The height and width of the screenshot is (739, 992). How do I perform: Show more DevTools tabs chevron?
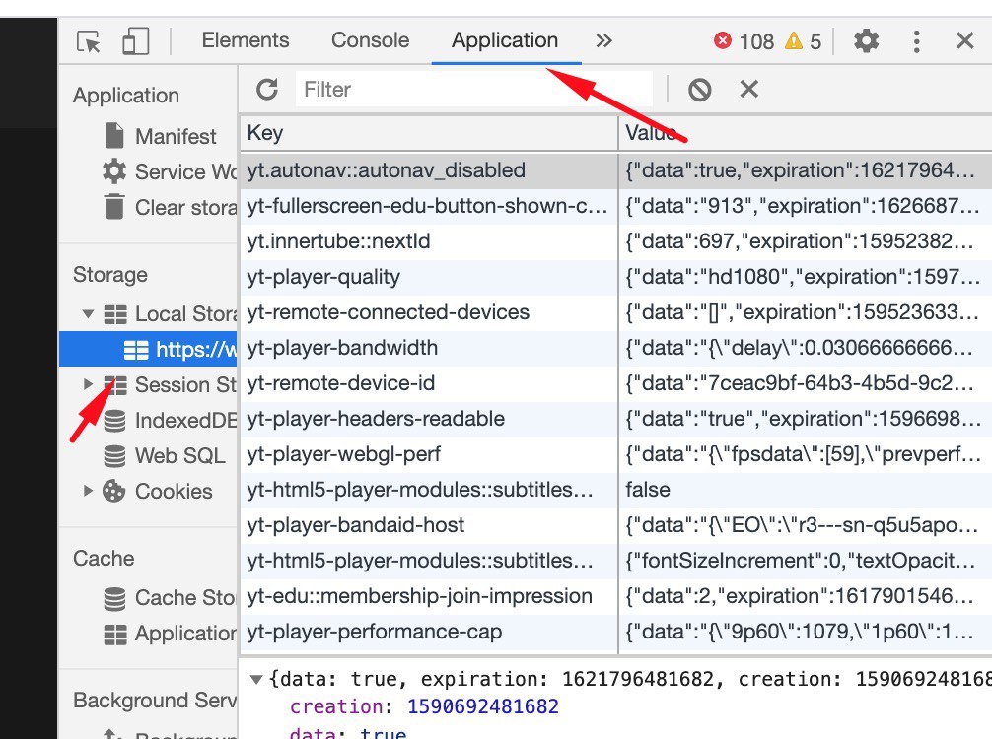click(604, 41)
